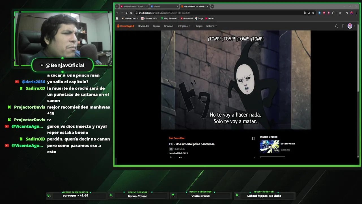This screenshot has width=362, height=204.
Task: Open the Chrome profile avatar
Action: [x=352, y=13]
